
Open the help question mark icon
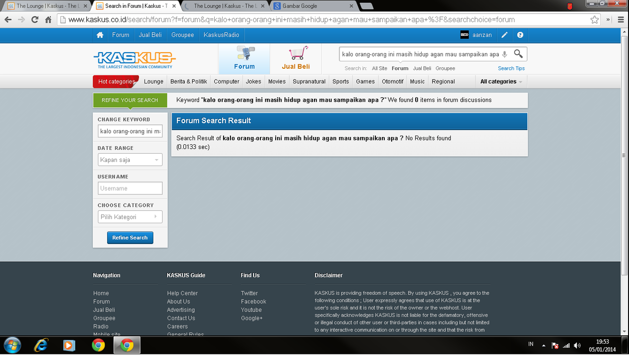coord(520,35)
